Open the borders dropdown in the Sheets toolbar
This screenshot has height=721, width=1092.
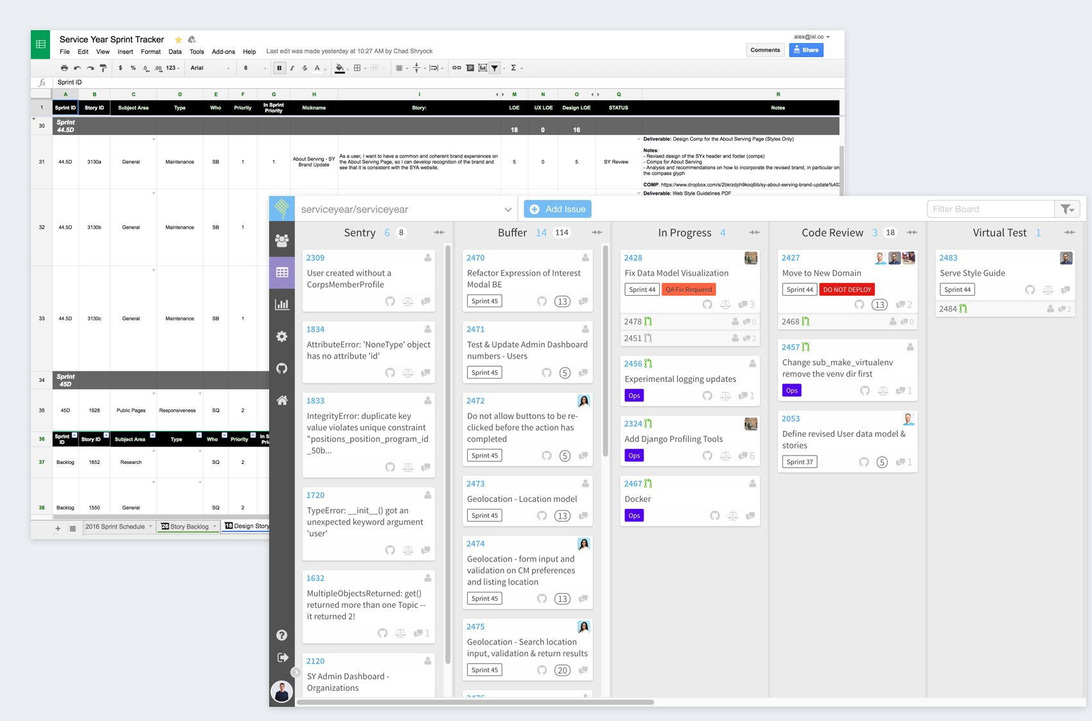[x=359, y=68]
